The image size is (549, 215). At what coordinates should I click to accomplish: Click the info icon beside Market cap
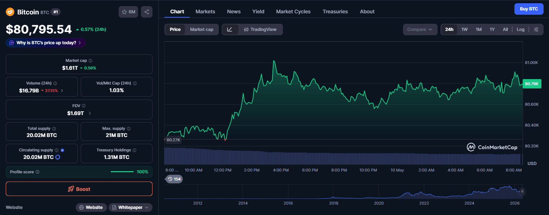pyautogui.click(x=90, y=61)
